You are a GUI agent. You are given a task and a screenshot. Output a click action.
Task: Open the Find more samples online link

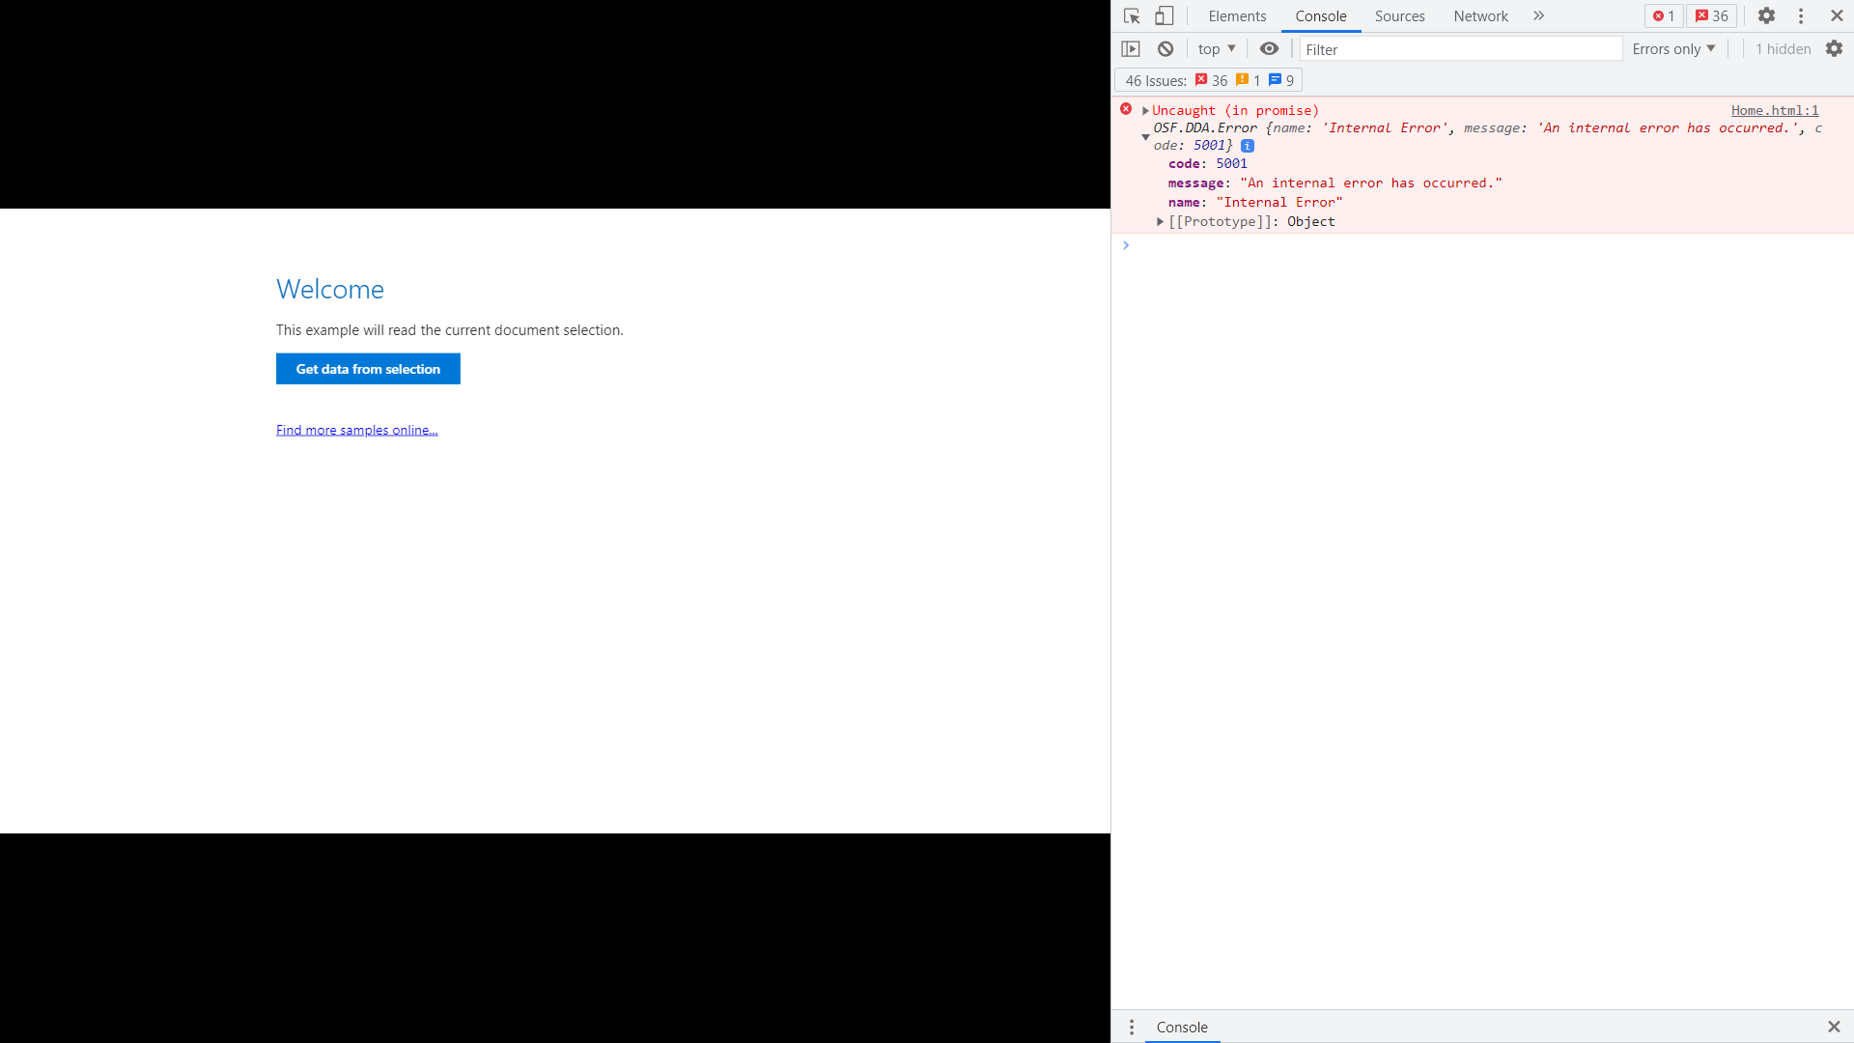point(356,429)
